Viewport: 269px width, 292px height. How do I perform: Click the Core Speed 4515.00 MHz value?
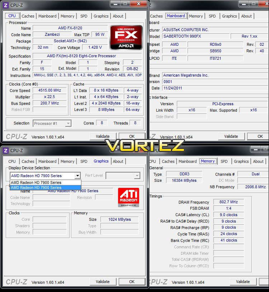click(x=49, y=90)
